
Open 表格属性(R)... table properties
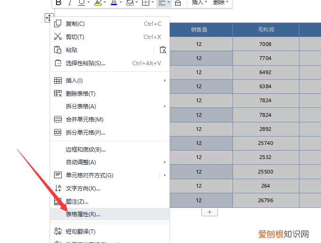click(110, 214)
